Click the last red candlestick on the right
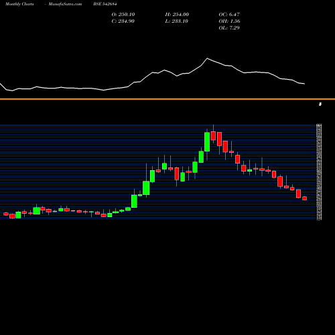This screenshot has height=335, width=335. point(305,198)
